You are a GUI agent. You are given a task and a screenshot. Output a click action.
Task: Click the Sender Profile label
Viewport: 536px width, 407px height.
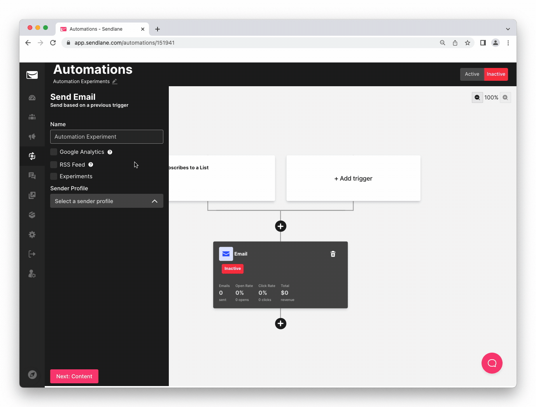coord(69,188)
